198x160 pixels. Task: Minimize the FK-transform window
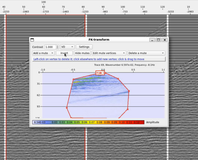point(152,40)
